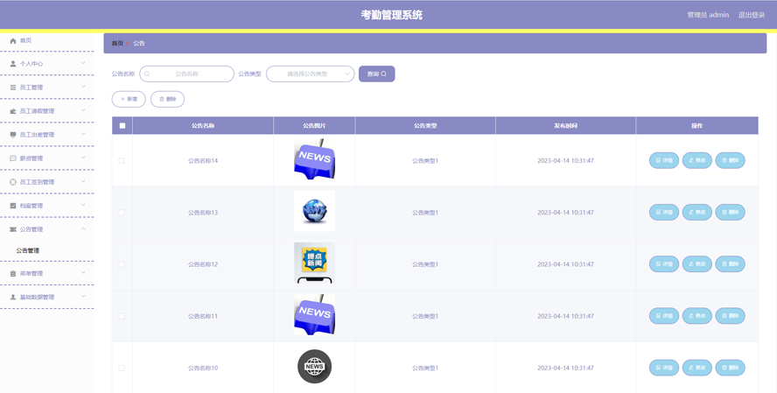Toggle the select-all checkbox in table header
Screen dimensions: 777x393
tap(122, 126)
